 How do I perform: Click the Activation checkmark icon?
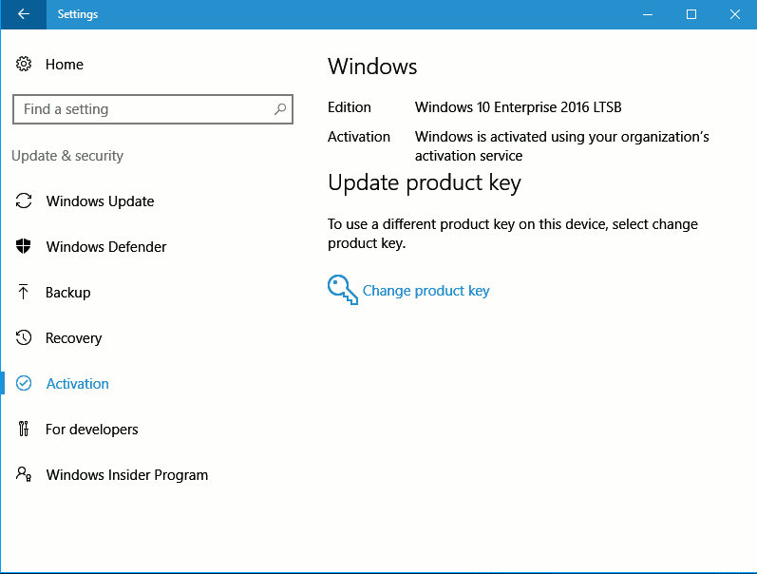[24, 383]
